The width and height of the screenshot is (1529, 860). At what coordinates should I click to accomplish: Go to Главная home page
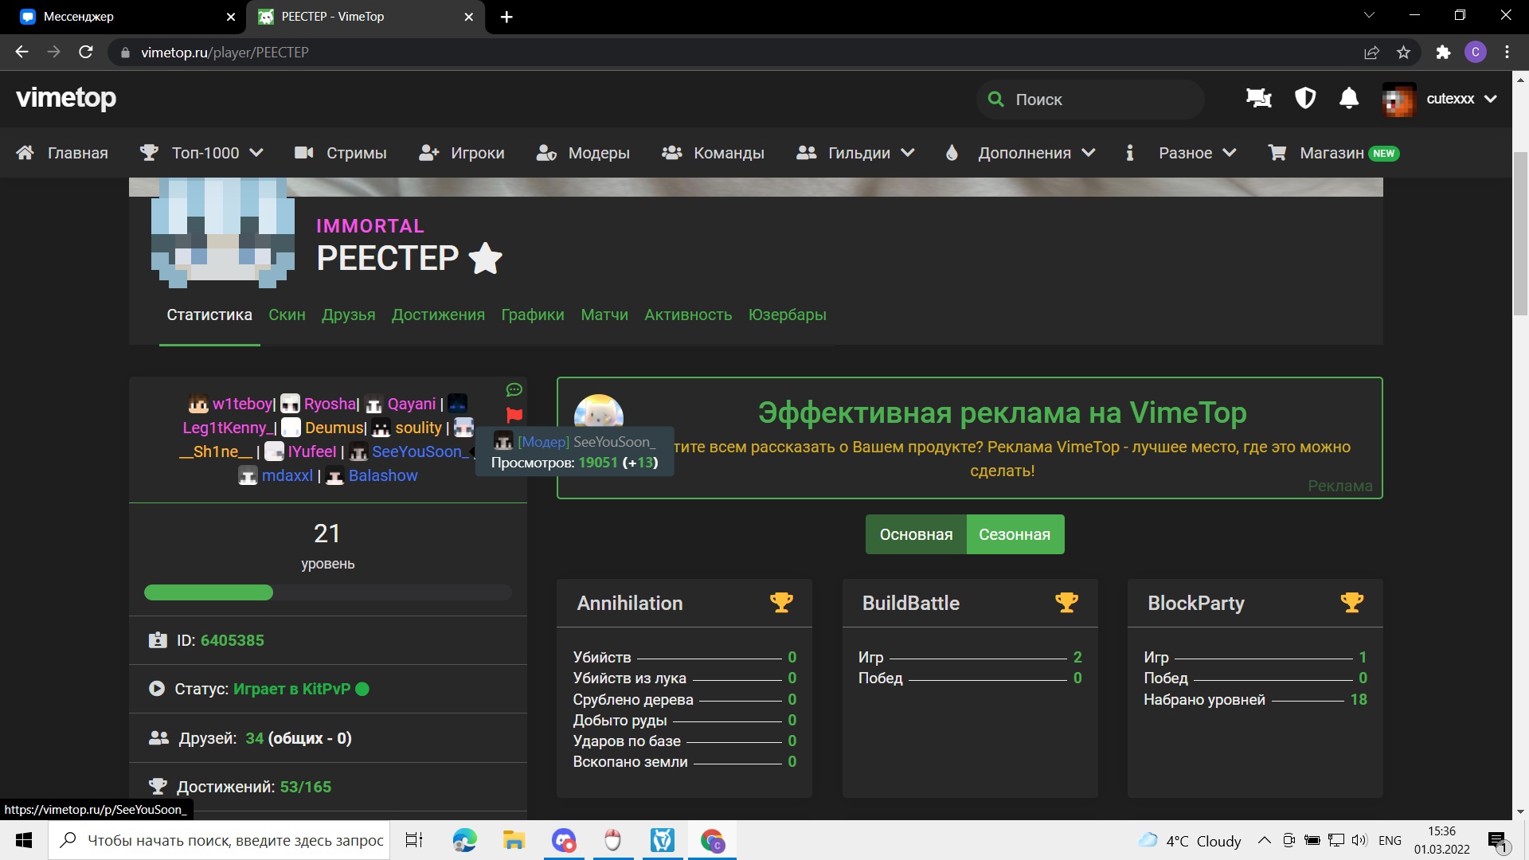coord(62,153)
